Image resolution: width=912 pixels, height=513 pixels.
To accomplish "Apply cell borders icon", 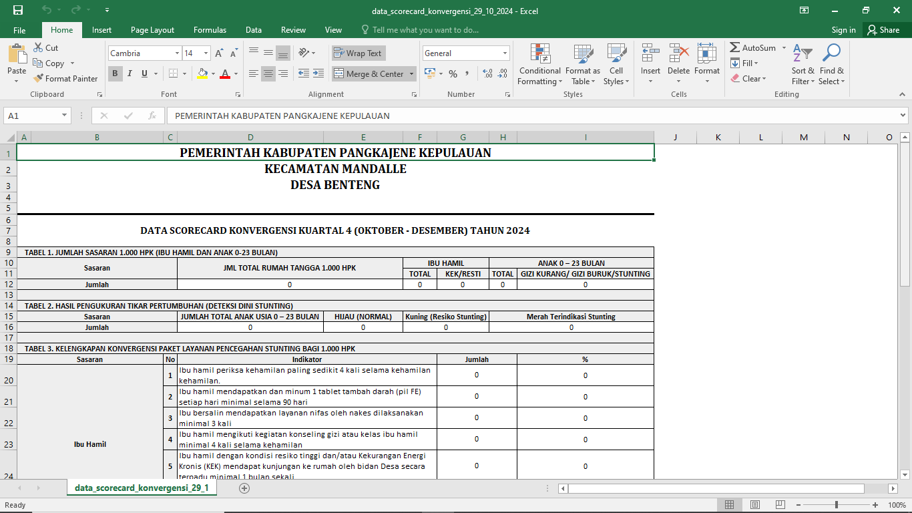I will click(x=173, y=73).
